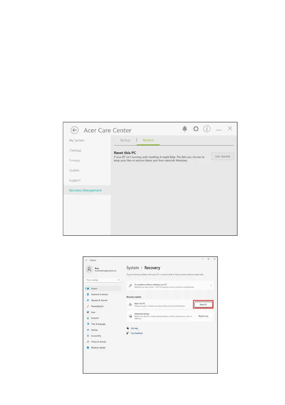Close the Acer Care Center window
285x405 pixels.
click(230, 129)
